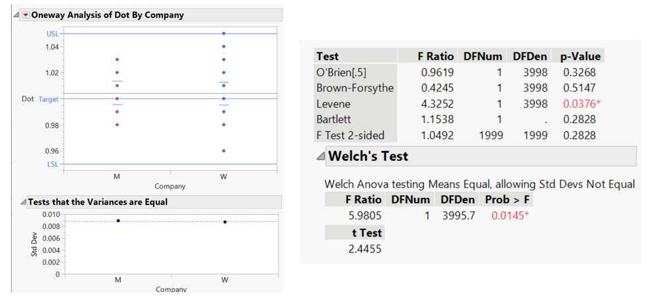Select the Brown-Forsythe test row label
The image size is (659, 298).
(x=355, y=88)
